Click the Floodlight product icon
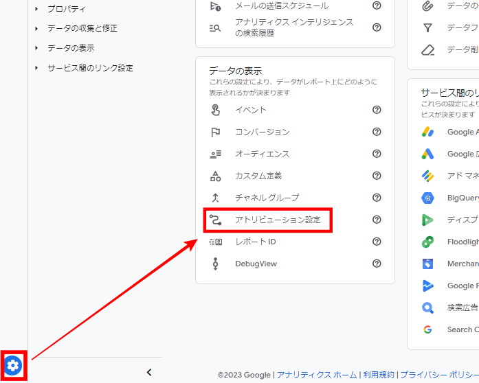 coord(428,242)
